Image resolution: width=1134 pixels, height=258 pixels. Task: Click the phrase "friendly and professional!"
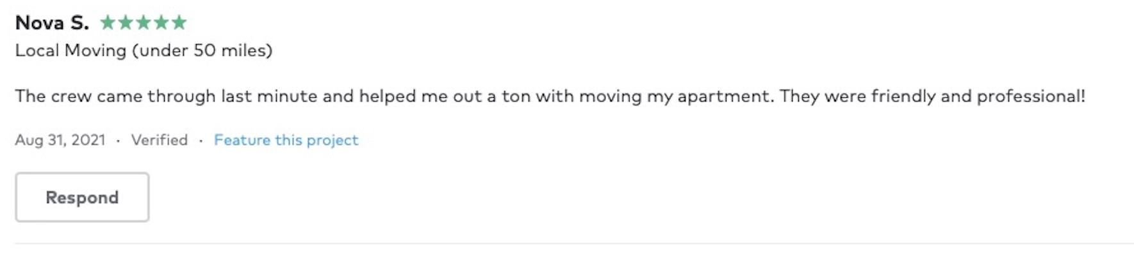click(x=978, y=96)
